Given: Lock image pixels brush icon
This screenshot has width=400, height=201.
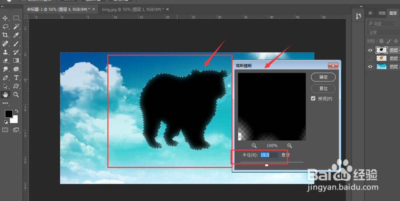Looking at the screenshot, I should click(x=389, y=41).
